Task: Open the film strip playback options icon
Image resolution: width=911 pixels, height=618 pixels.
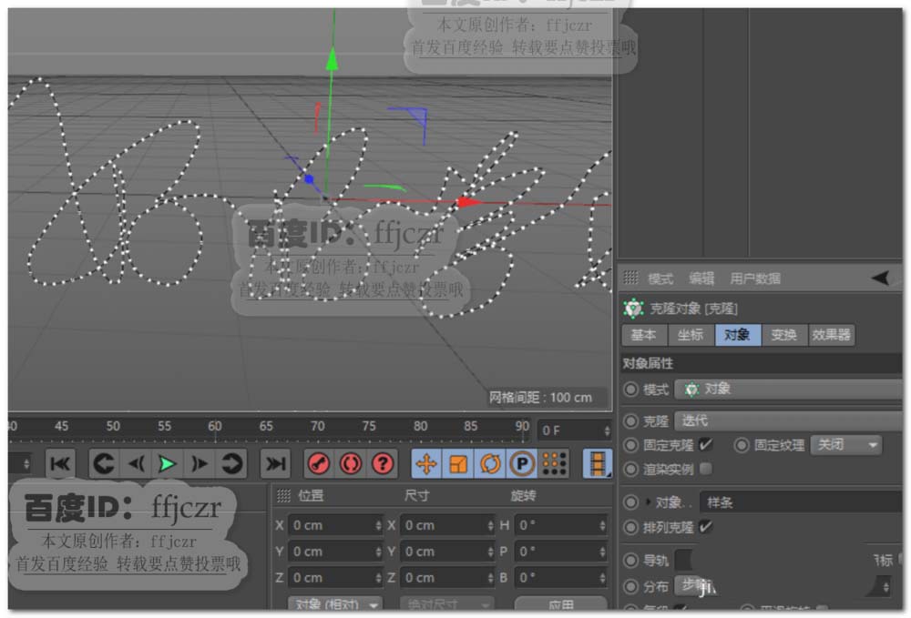Action: tap(598, 463)
